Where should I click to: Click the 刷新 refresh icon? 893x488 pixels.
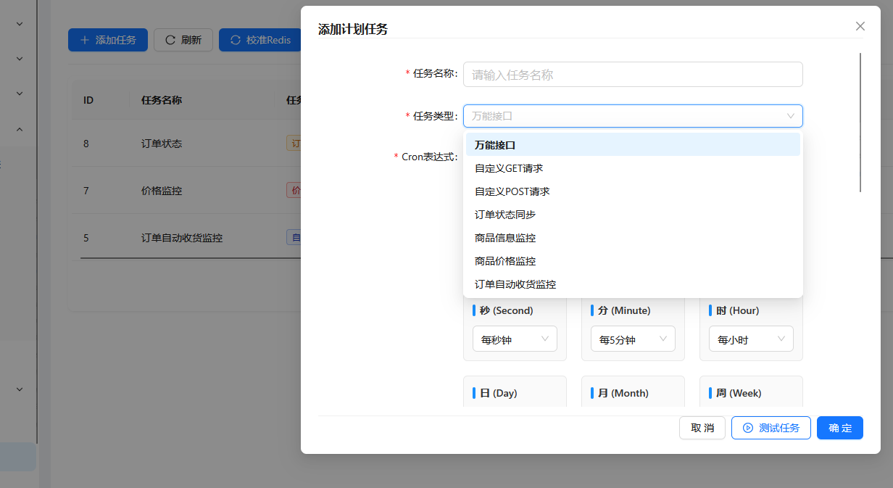point(170,40)
